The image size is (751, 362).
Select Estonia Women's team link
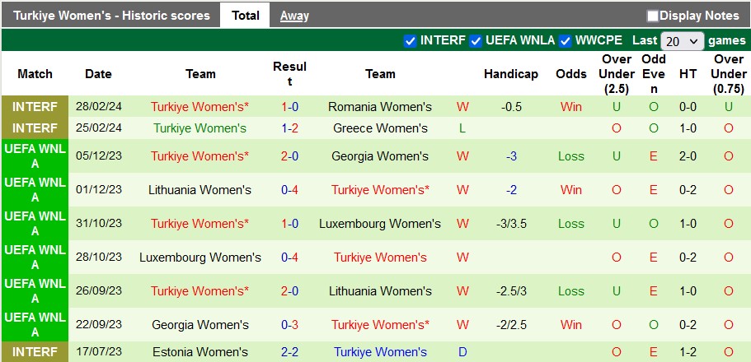tap(200, 351)
